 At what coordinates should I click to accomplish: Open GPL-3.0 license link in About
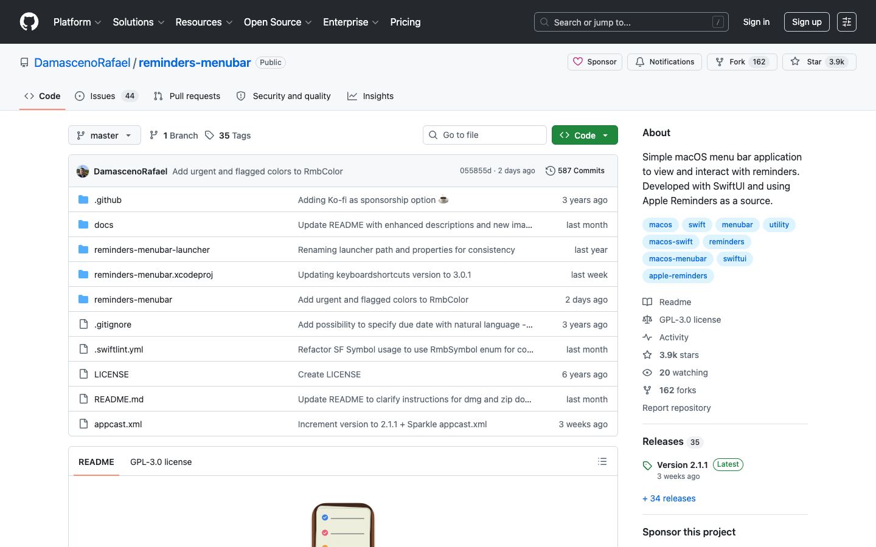point(682,320)
